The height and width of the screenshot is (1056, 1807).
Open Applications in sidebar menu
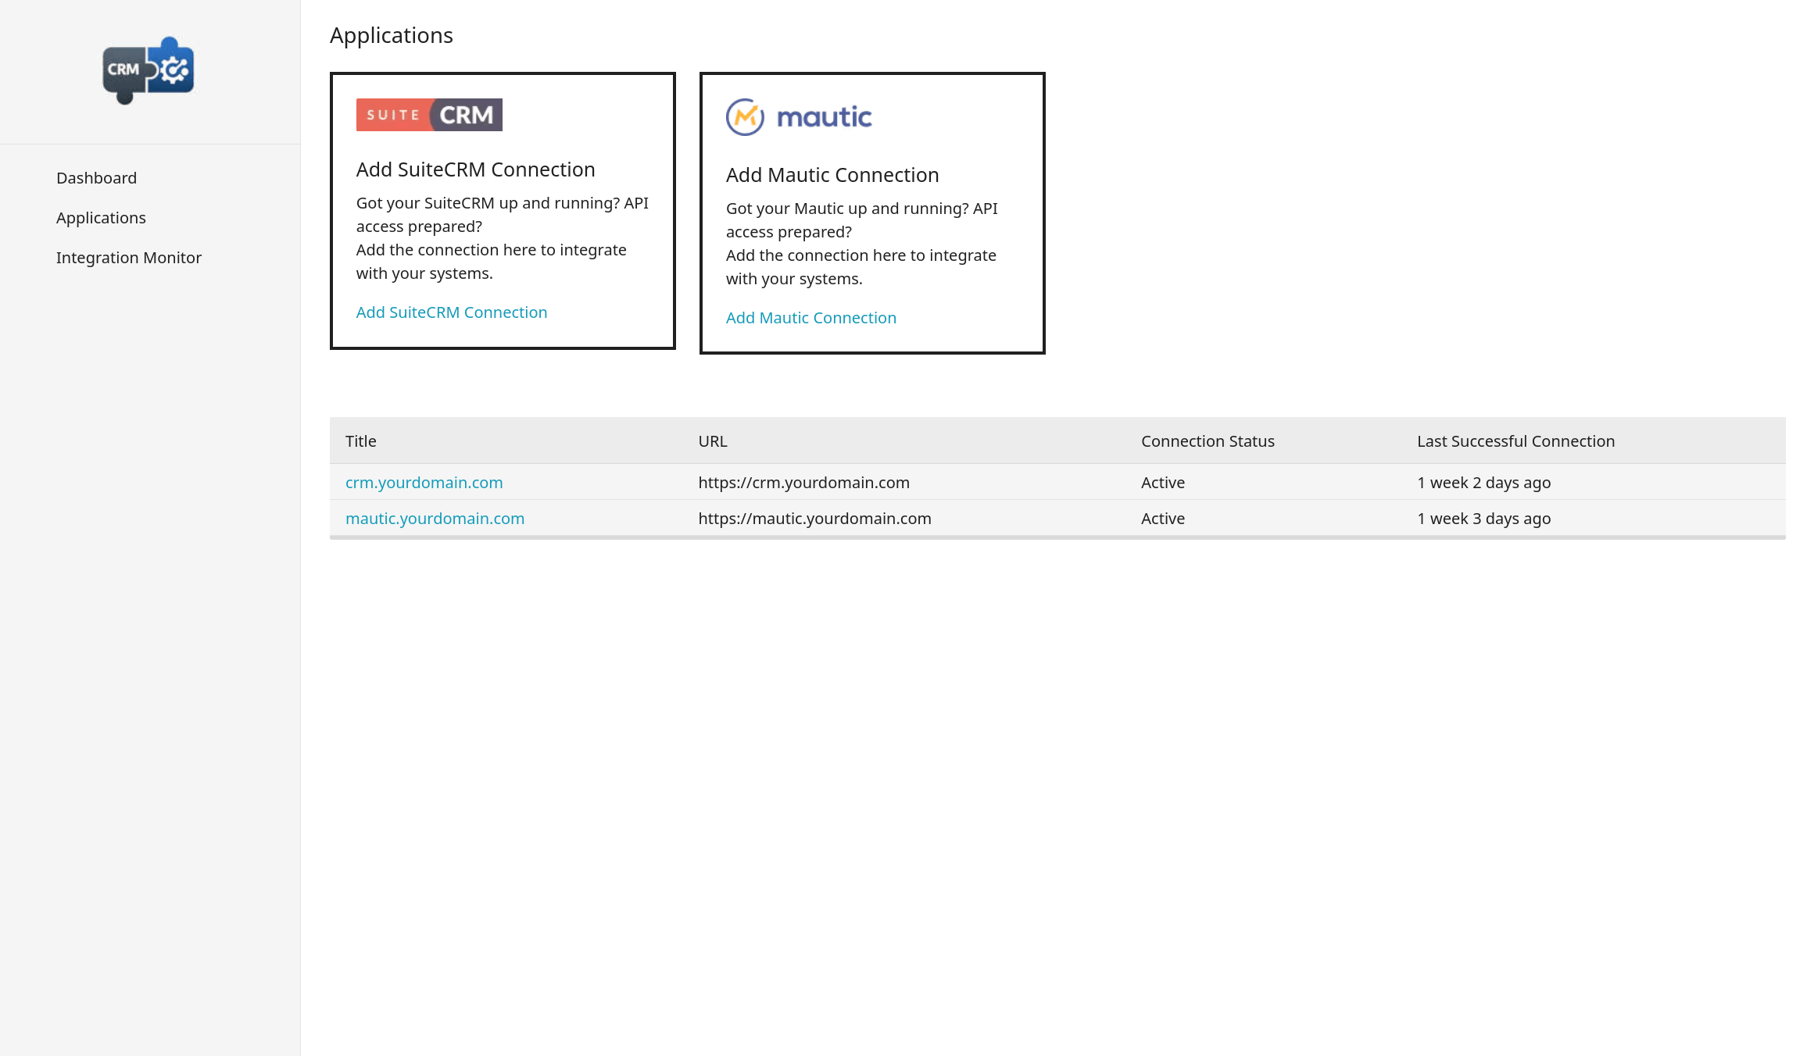(x=101, y=218)
